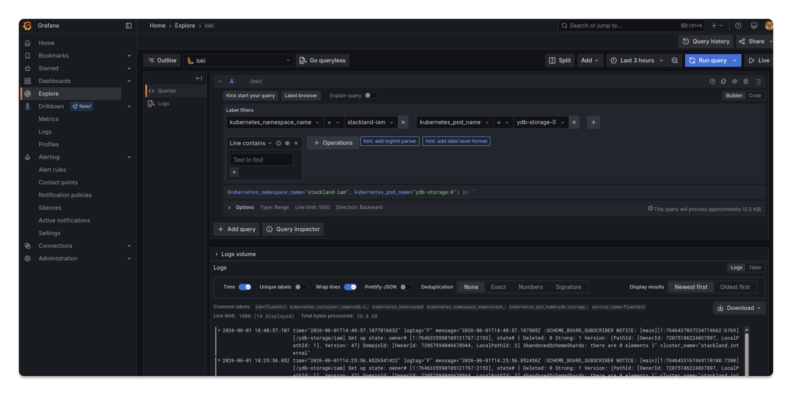Enable the Explain query switch
Screen dimensions: 792x395
coord(371,95)
